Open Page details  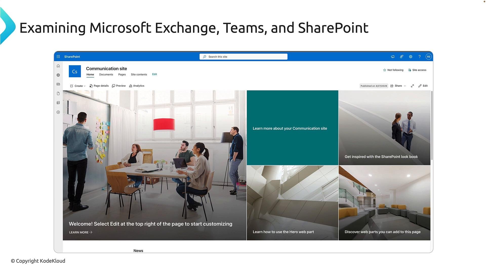pos(99,86)
